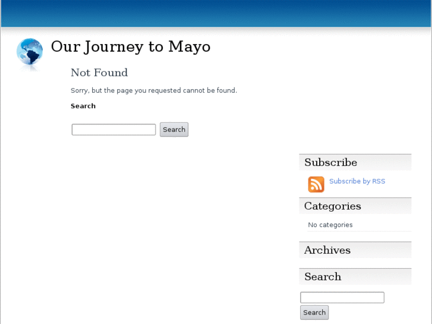432x324 pixels.
Task: Click the "Not Found" page heading
Action: point(99,73)
